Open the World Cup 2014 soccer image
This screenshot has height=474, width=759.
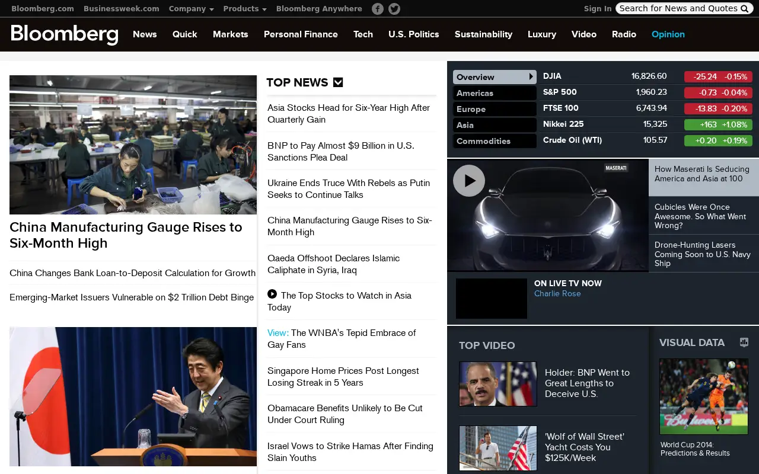pos(704,396)
